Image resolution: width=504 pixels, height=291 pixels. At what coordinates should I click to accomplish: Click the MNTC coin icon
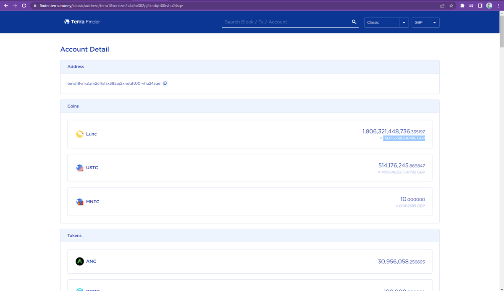(79, 202)
